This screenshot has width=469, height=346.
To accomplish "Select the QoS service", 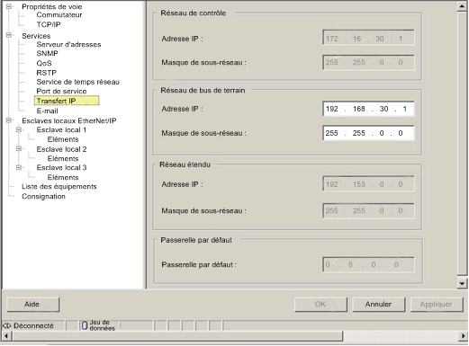I will click(44, 63).
